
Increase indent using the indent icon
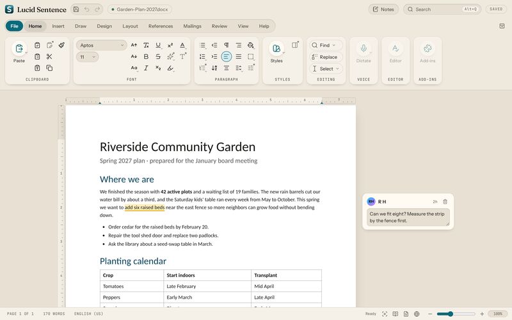[x=214, y=56]
